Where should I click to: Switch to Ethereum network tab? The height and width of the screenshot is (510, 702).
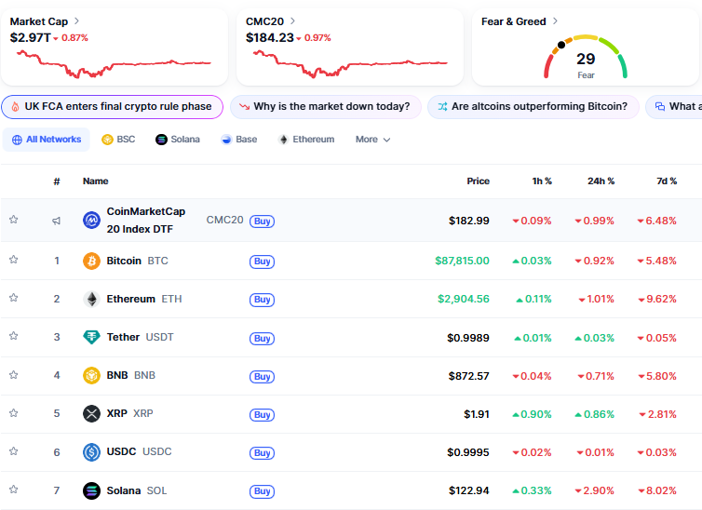point(306,140)
